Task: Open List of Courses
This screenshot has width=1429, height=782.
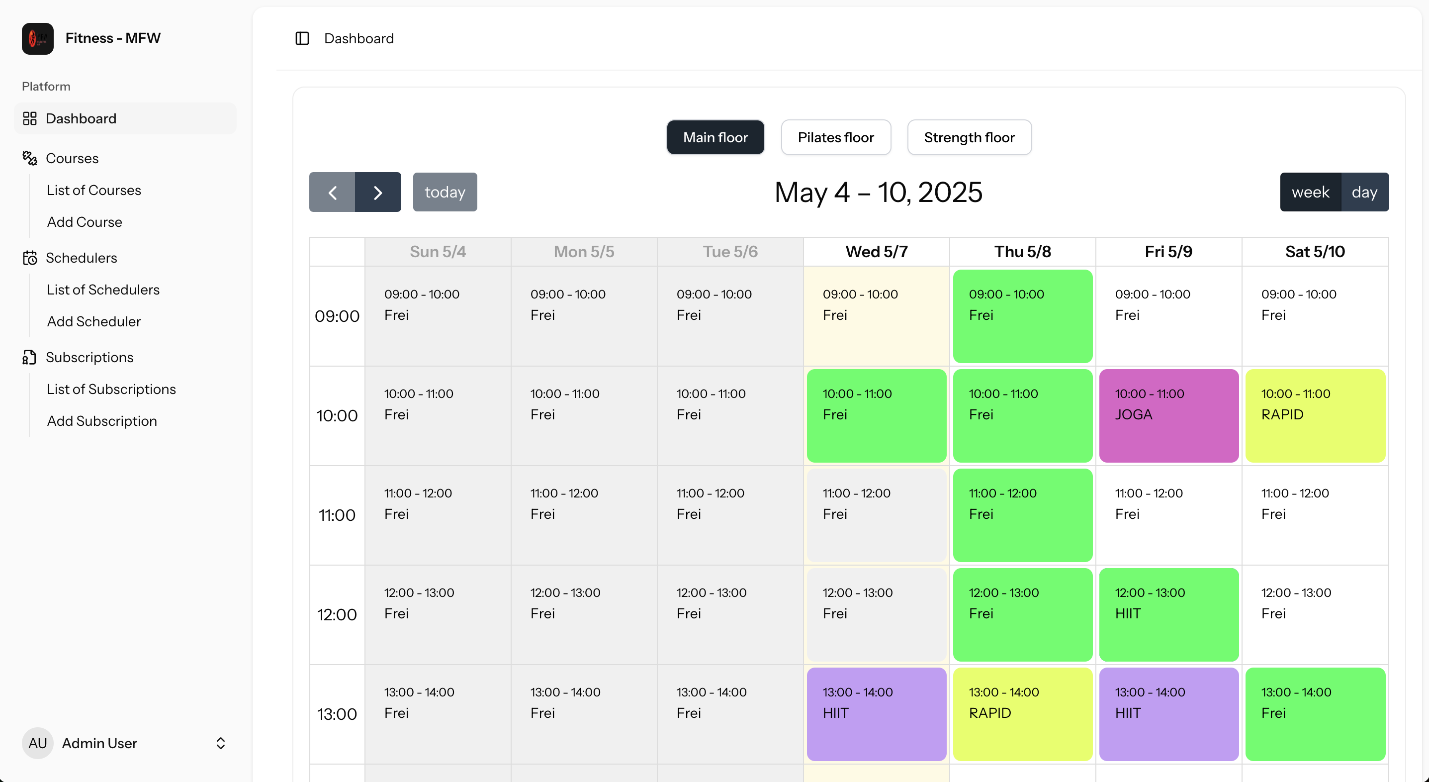Action: (x=94, y=190)
